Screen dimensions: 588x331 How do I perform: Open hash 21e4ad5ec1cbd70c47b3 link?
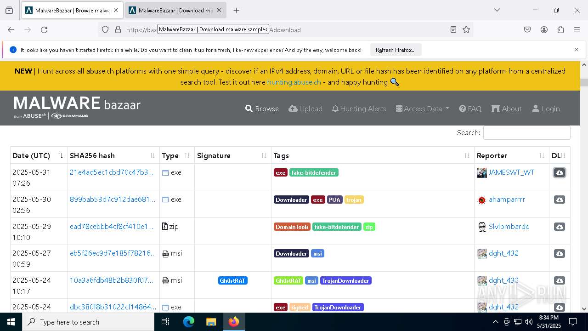tap(112, 172)
